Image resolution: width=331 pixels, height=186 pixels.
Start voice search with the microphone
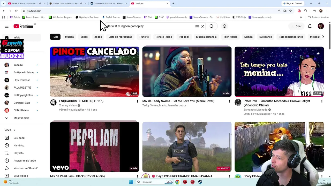coord(224,26)
